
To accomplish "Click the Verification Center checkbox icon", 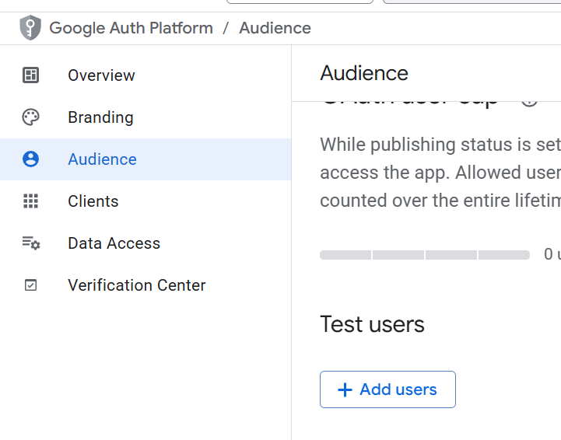I will 30,285.
